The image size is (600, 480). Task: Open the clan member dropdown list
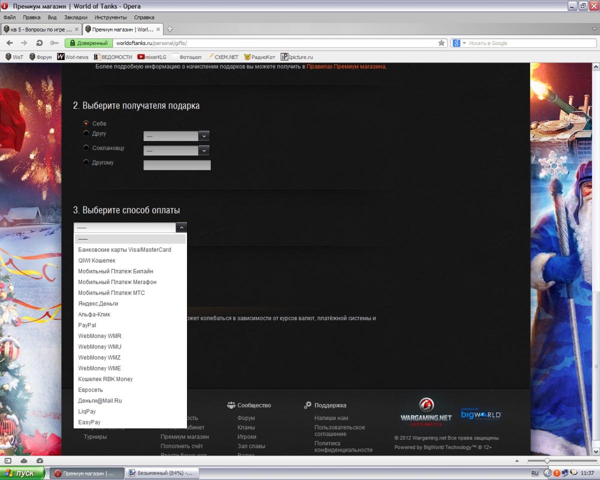point(203,150)
